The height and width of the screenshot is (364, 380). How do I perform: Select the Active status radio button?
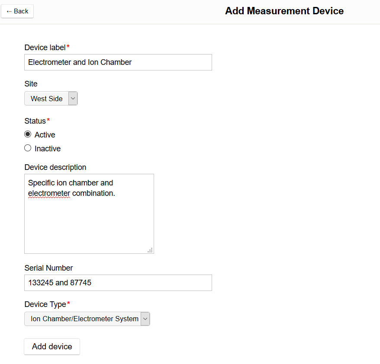pyautogui.click(x=28, y=134)
